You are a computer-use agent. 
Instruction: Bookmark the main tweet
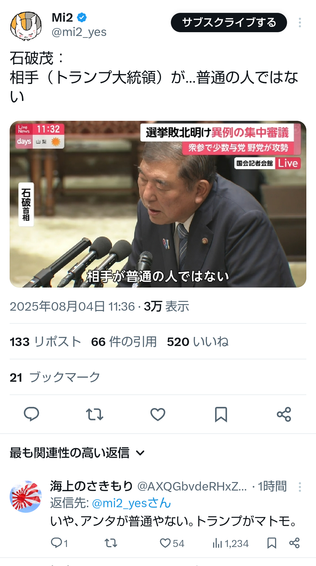pyautogui.click(x=221, y=414)
